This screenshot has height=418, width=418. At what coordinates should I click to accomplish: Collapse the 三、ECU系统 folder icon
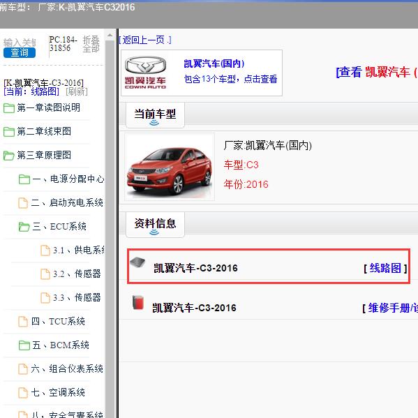coord(24,227)
